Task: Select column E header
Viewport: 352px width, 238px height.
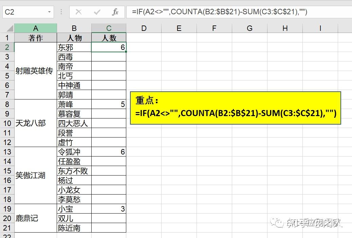Action: pyautogui.click(x=179, y=28)
